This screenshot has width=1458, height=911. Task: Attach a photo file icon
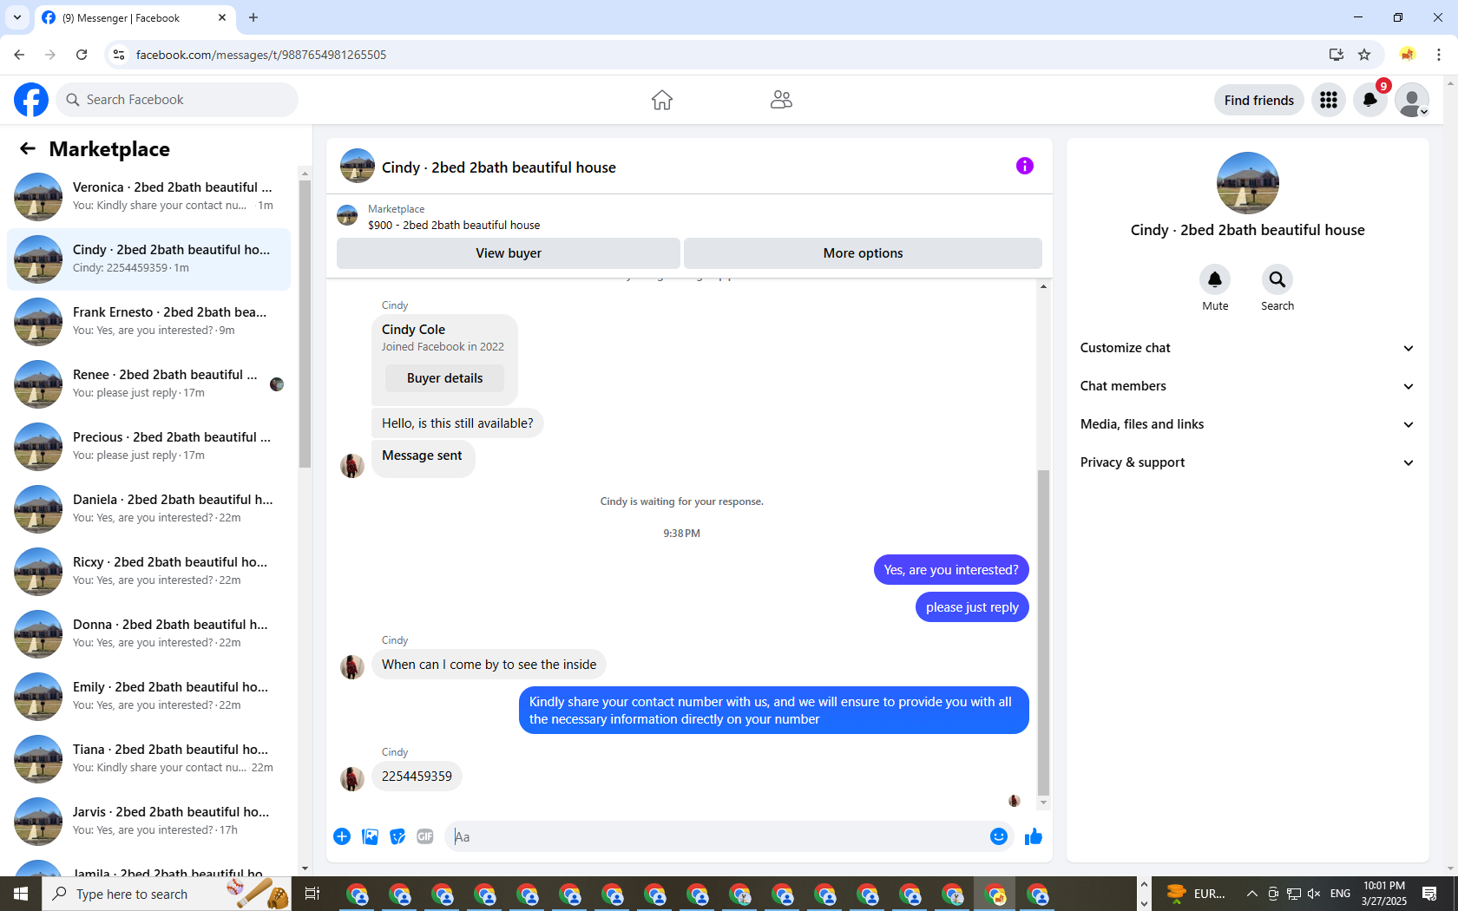pyautogui.click(x=370, y=836)
